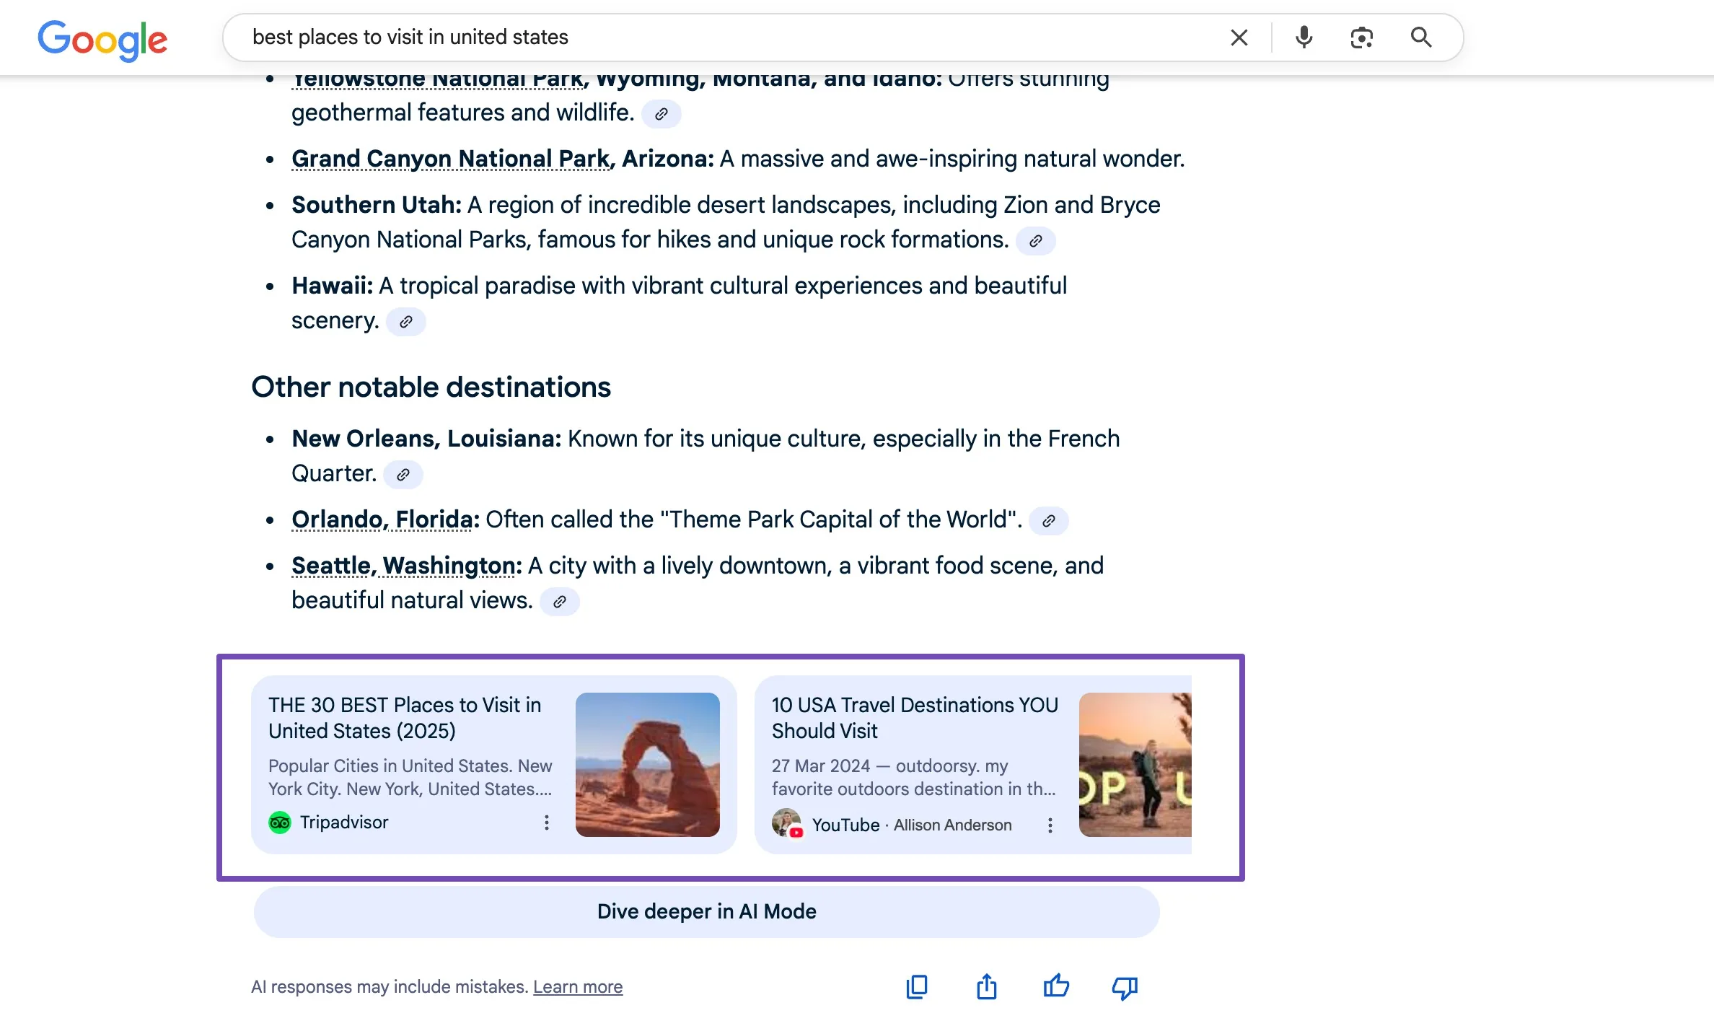Open YouTube card three-dot menu
The image size is (1714, 1026).
tap(1050, 825)
